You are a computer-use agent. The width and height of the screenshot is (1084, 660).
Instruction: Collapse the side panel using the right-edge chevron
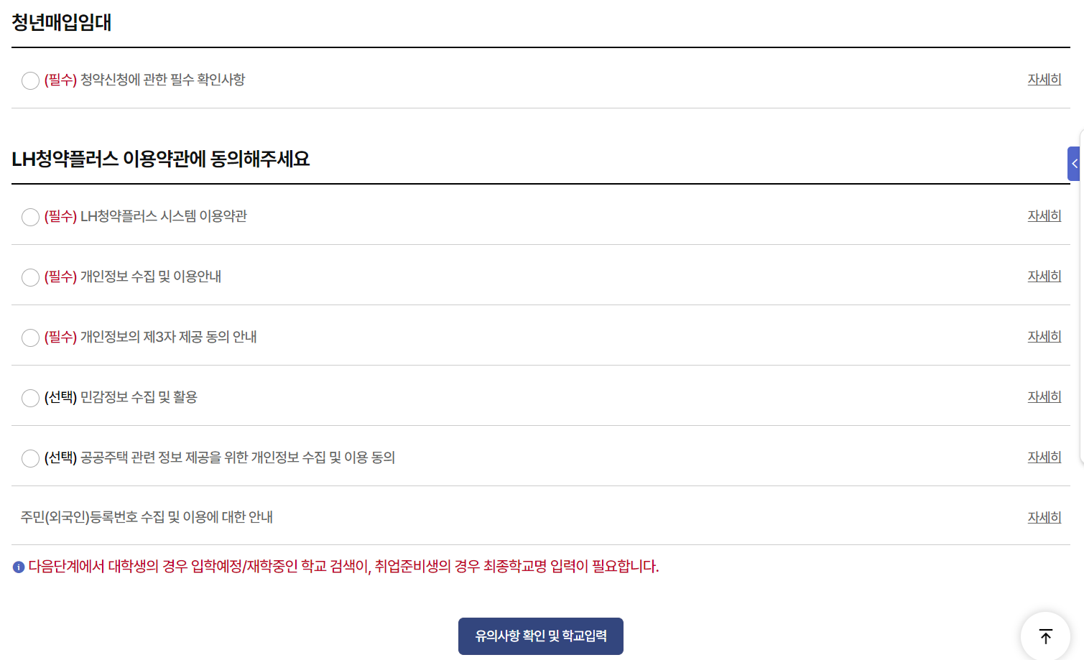pyautogui.click(x=1074, y=163)
